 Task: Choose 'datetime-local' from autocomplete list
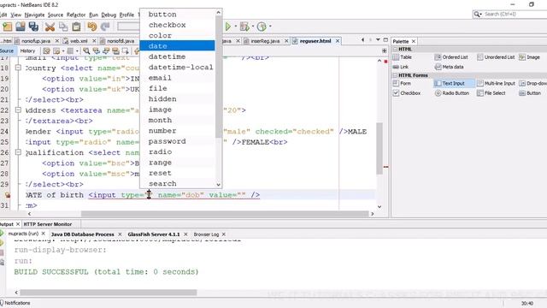tap(178, 67)
